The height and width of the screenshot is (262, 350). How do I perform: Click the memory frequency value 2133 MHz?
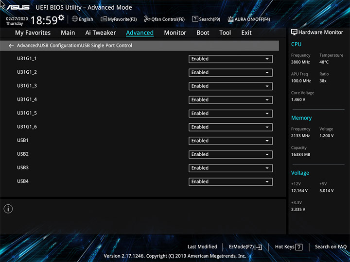tap(300, 136)
